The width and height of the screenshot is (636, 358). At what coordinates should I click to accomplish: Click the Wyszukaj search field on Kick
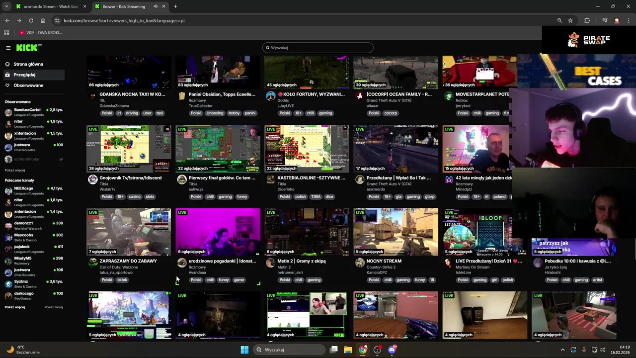[318, 48]
